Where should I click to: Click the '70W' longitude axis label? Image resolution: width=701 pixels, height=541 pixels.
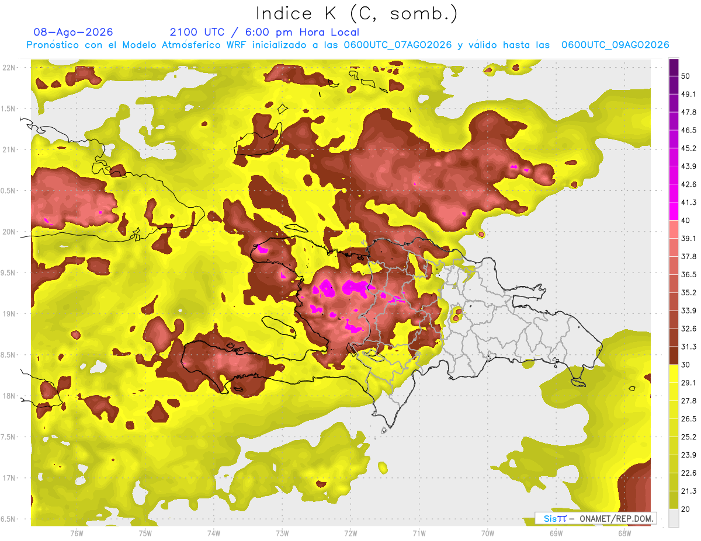click(x=487, y=533)
